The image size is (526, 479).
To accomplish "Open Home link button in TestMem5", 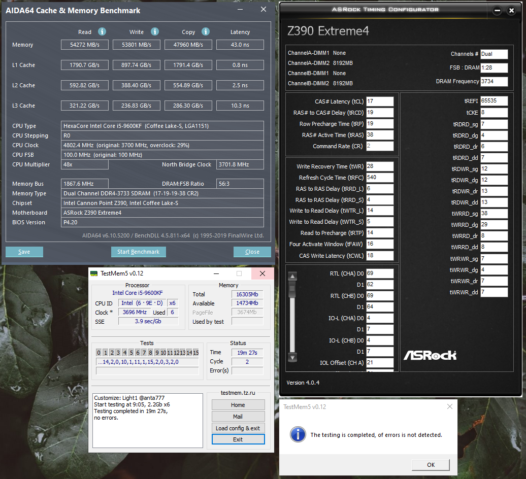I will click(238, 405).
